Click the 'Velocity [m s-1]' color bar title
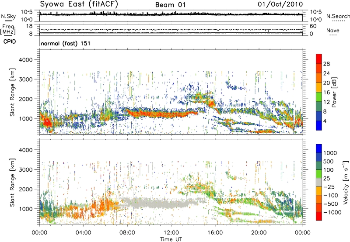 click(346, 182)
